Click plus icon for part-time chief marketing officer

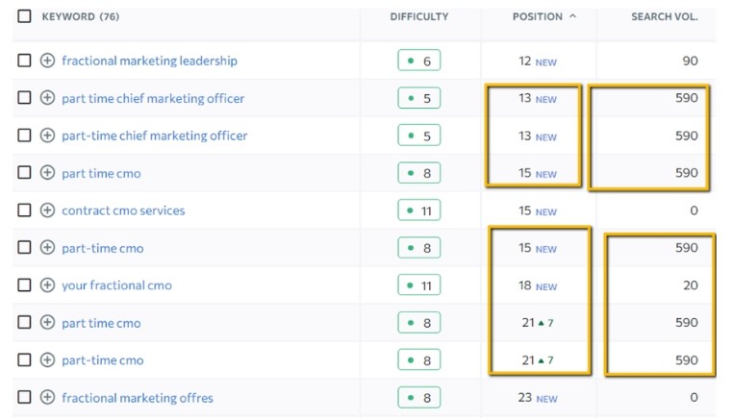pyautogui.click(x=47, y=136)
